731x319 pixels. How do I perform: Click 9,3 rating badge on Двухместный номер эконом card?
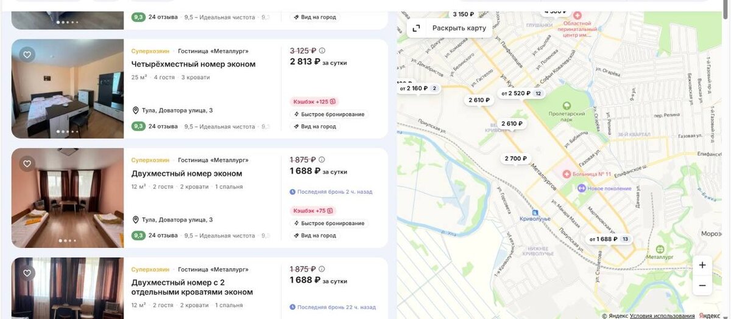click(138, 235)
